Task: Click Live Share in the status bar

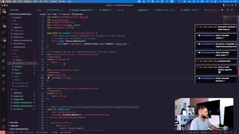Action: [42, 133]
